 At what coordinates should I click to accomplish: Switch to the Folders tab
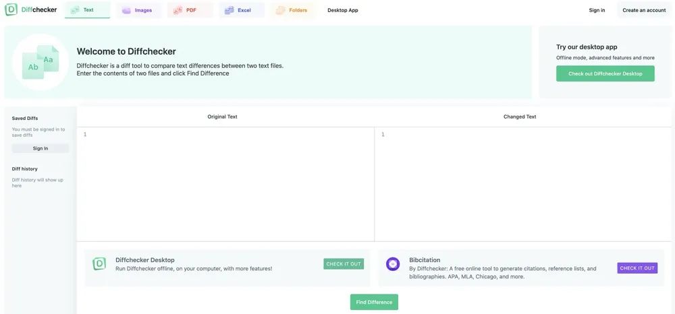coord(293,10)
